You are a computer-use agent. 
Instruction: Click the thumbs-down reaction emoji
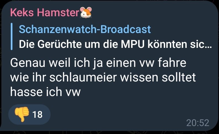[22, 114]
